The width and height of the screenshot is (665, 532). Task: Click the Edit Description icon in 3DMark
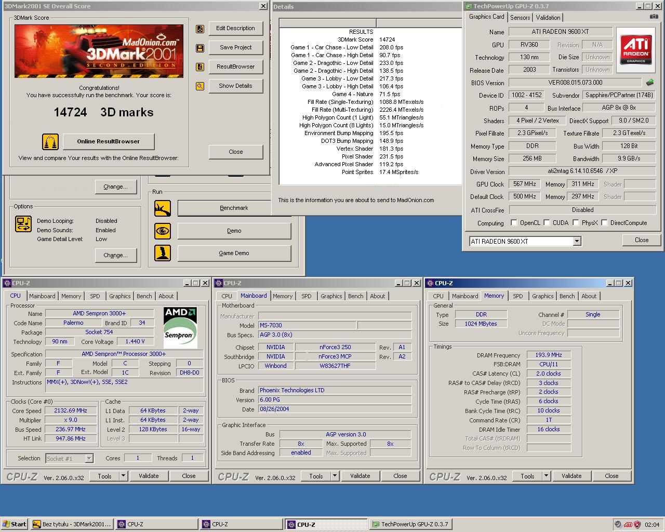click(x=199, y=29)
